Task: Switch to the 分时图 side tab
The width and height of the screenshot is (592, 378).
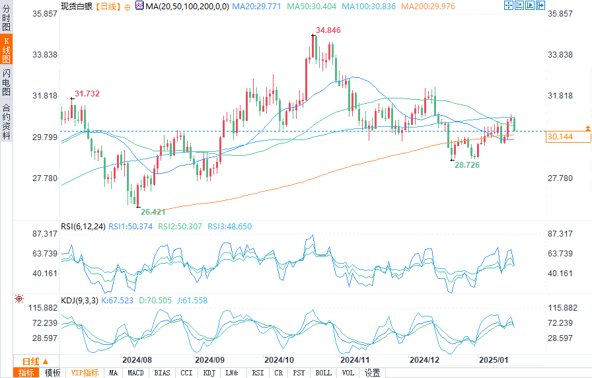Action: (6, 20)
